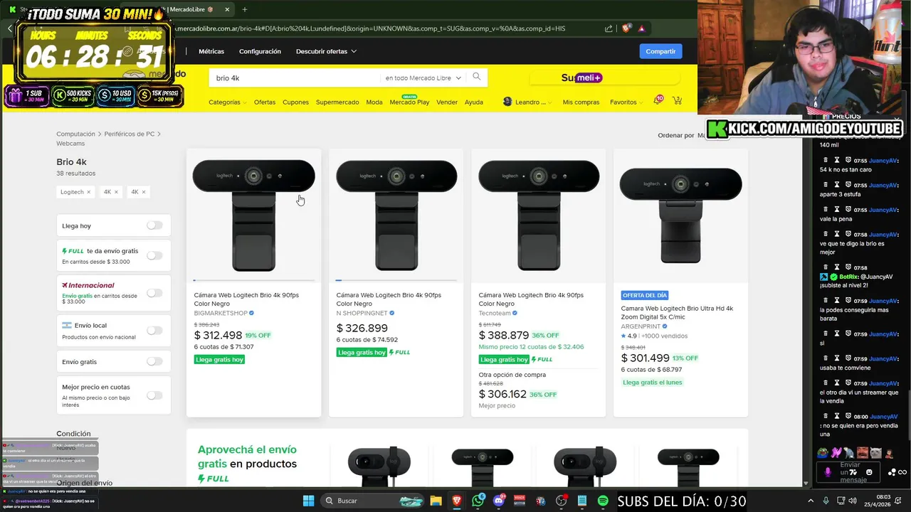The height and width of the screenshot is (512, 911).
Task: Click the taskbar microphone tray icon
Action: coord(826,501)
